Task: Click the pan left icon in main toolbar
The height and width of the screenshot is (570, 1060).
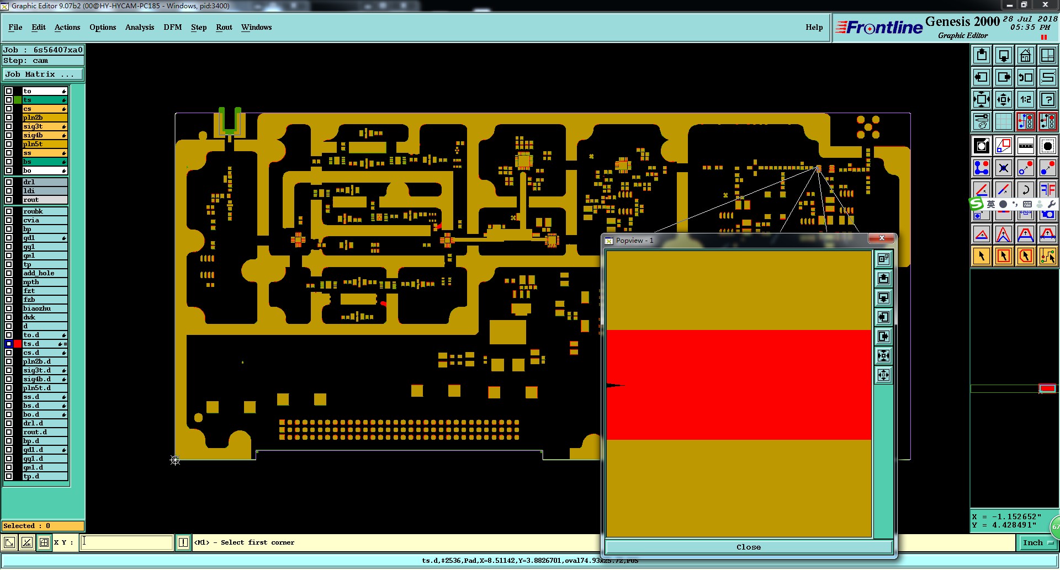Action: coord(982,77)
